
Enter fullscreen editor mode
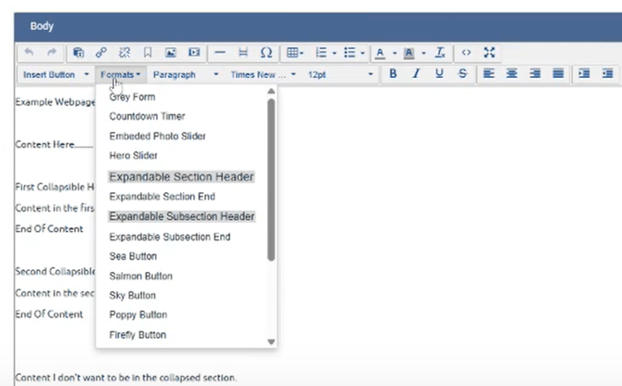pos(489,53)
